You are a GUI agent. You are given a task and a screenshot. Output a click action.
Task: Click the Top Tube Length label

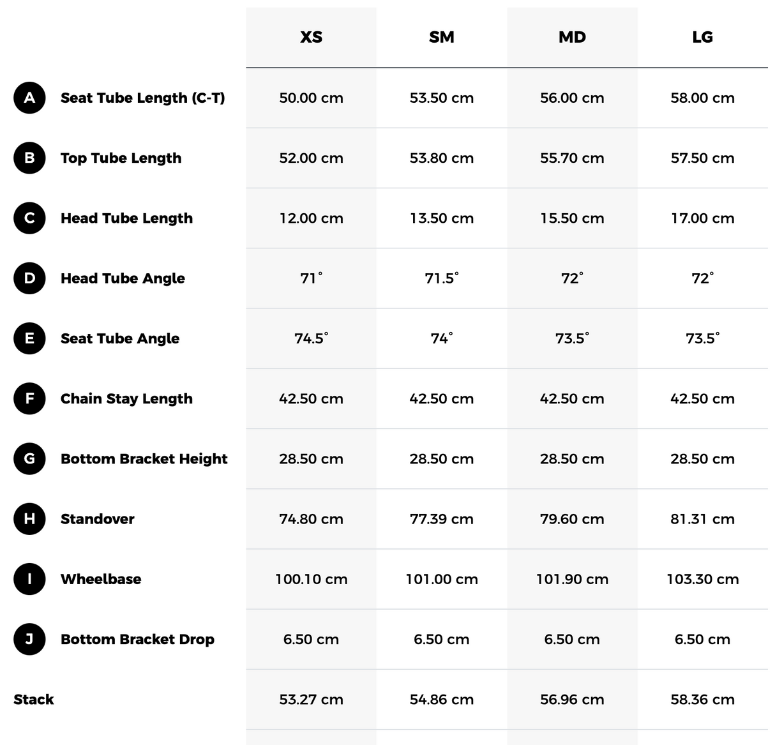click(x=121, y=158)
